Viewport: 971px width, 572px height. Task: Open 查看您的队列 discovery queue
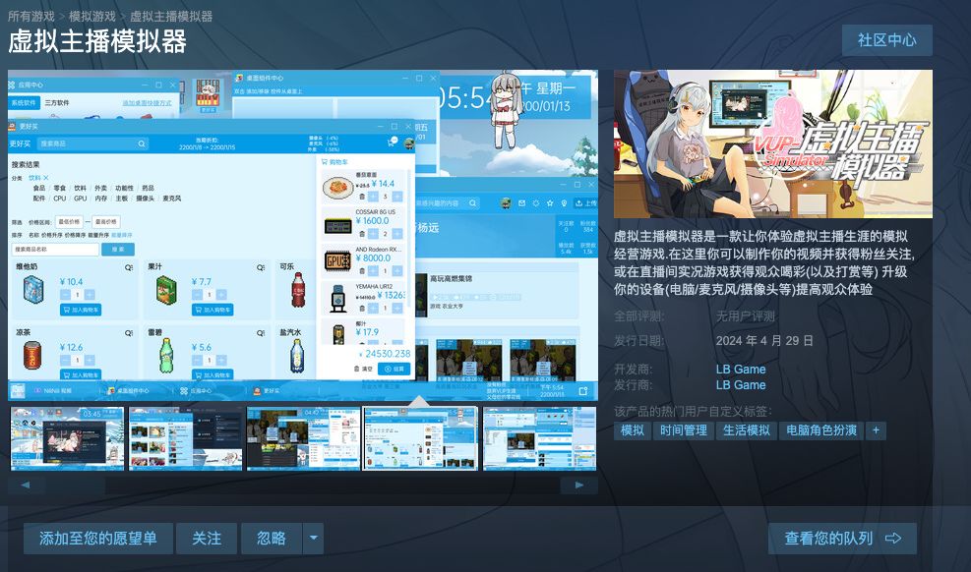pyautogui.click(x=842, y=539)
